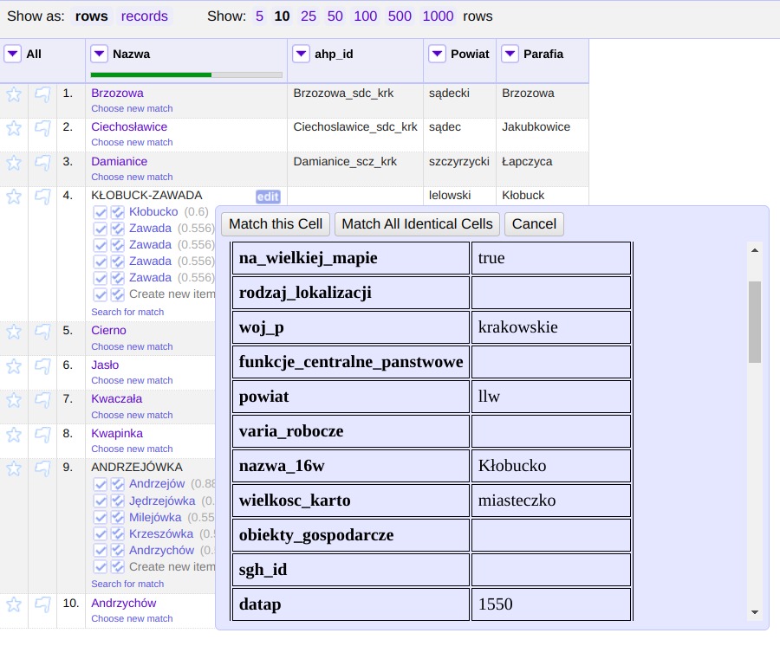Flag row 2 Ciechosławice
780x646 pixels.
pos(42,128)
